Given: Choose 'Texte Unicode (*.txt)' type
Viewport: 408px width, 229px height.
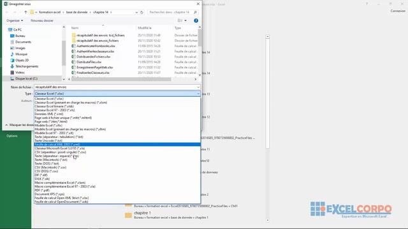Looking at the screenshot, I should point(117,141).
